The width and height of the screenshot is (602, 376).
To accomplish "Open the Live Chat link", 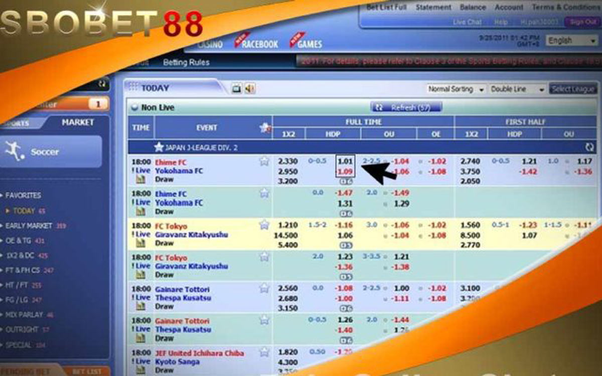I will (467, 22).
